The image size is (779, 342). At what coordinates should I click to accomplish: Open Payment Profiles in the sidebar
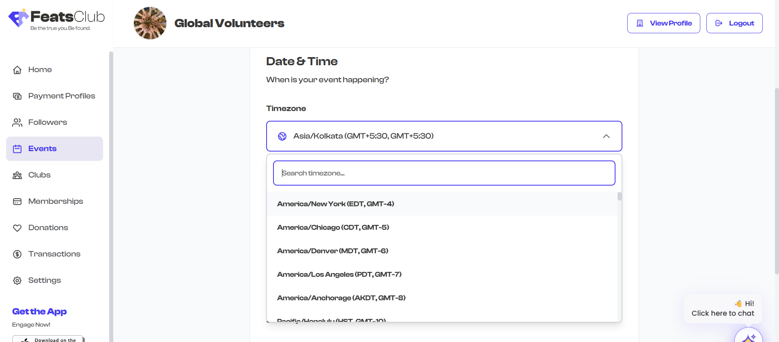pyautogui.click(x=55, y=96)
